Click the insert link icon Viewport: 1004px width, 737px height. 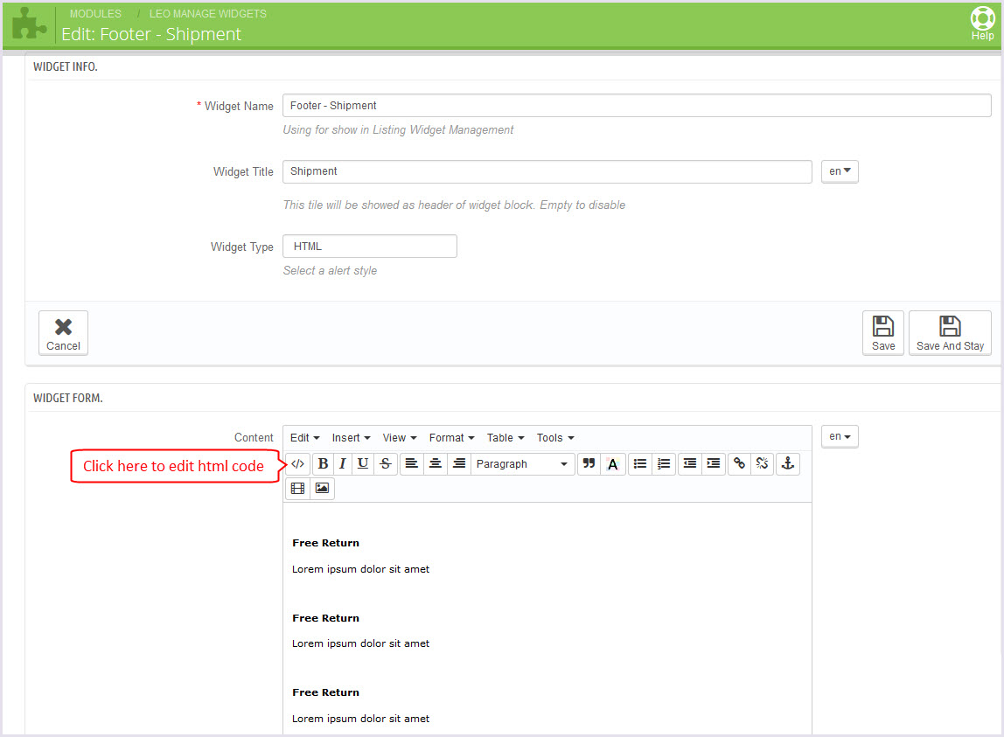pyautogui.click(x=739, y=464)
